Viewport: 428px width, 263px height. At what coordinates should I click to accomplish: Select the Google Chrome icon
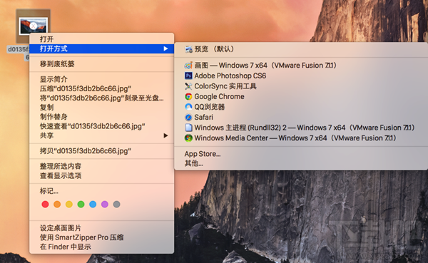188,97
